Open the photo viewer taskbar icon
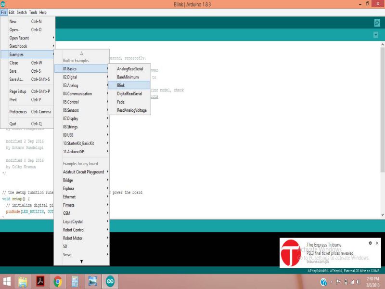The height and width of the screenshot is (289, 385). pyautogui.click(x=92, y=282)
